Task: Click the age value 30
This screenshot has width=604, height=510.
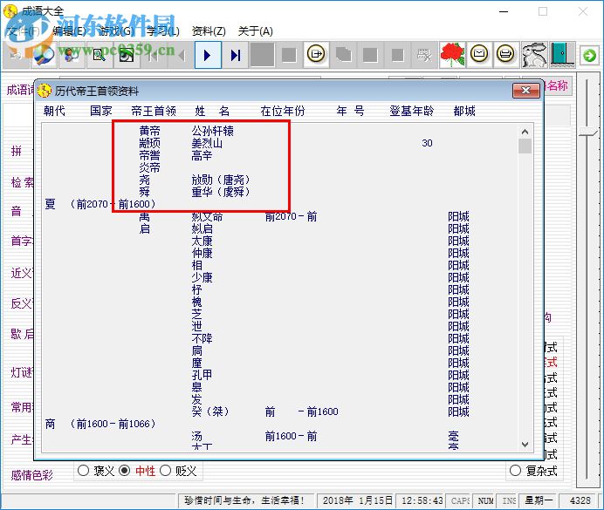Action: [x=427, y=143]
